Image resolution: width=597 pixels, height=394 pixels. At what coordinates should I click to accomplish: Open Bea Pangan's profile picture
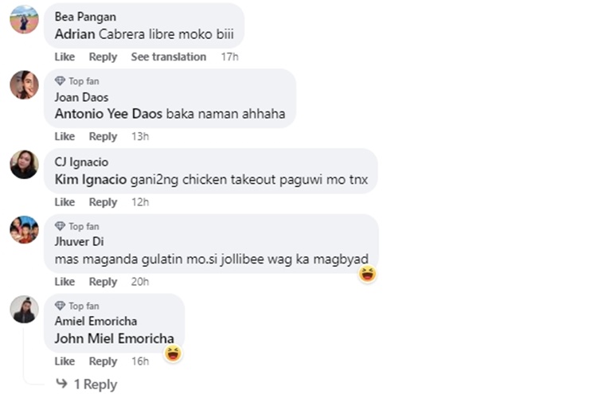point(24,19)
